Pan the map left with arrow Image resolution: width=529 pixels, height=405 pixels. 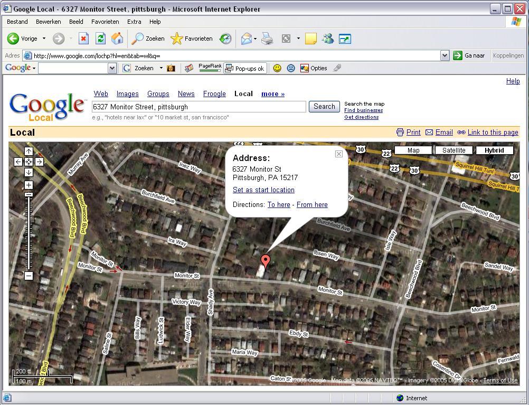tap(18, 162)
